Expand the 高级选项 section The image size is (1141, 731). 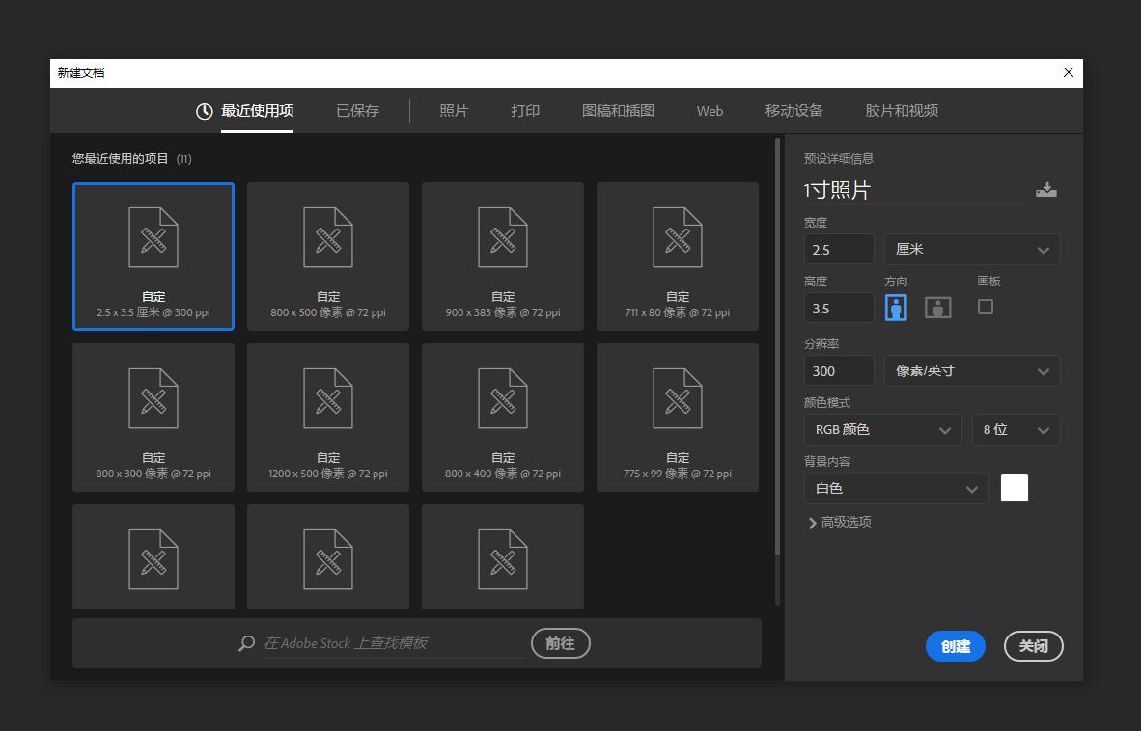841,522
